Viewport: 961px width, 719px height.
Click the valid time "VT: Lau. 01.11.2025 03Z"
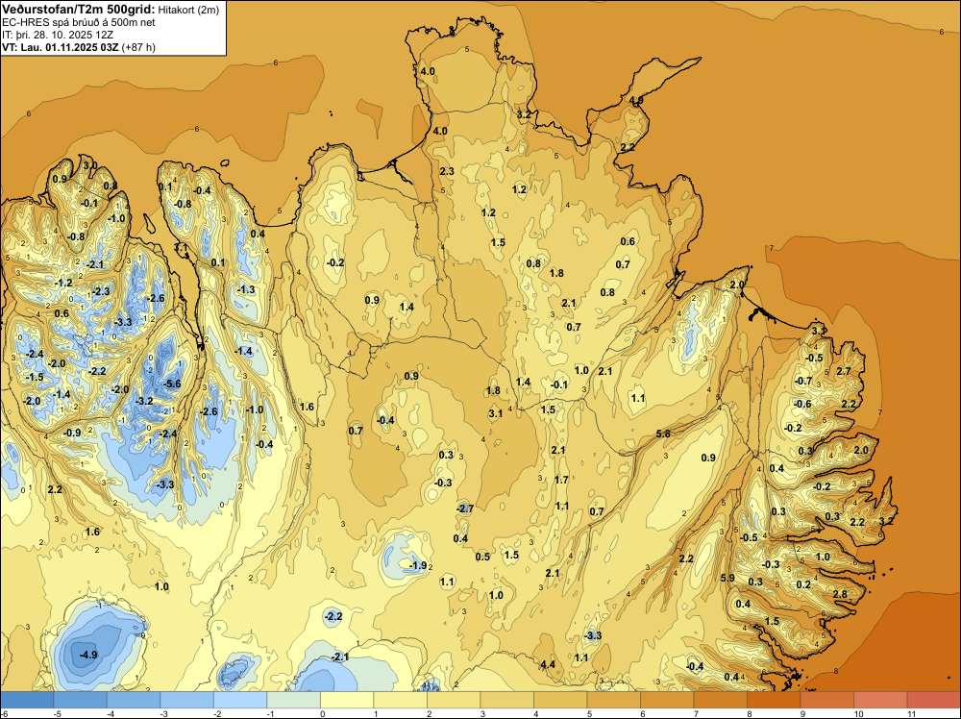click(x=60, y=47)
